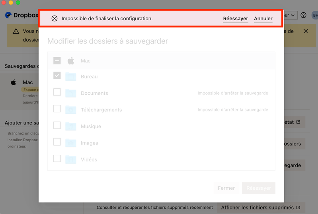Click the error circle-x icon in banner

pyautogui.click(x=55, y=18)
